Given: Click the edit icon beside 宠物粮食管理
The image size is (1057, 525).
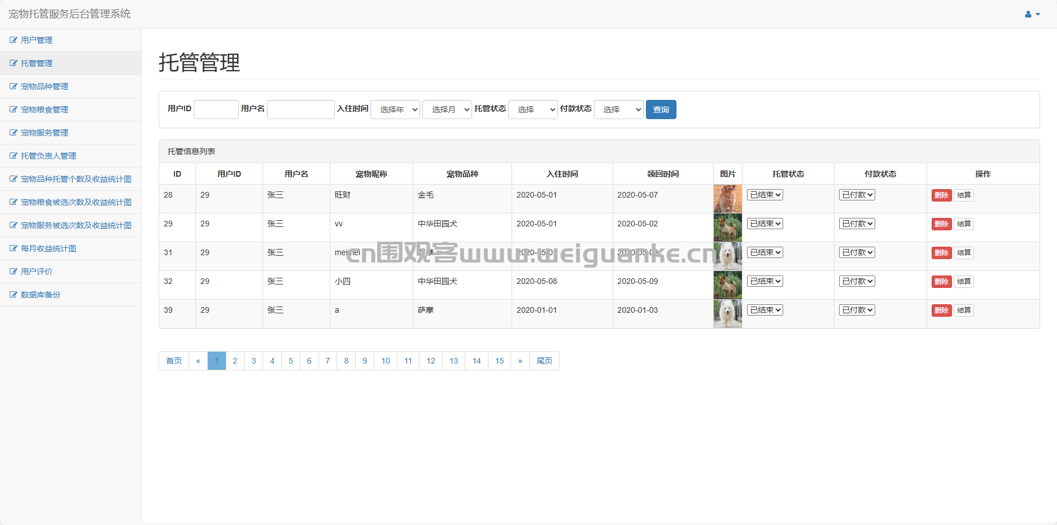Looking at the screenshot, I should coord(13,110).
